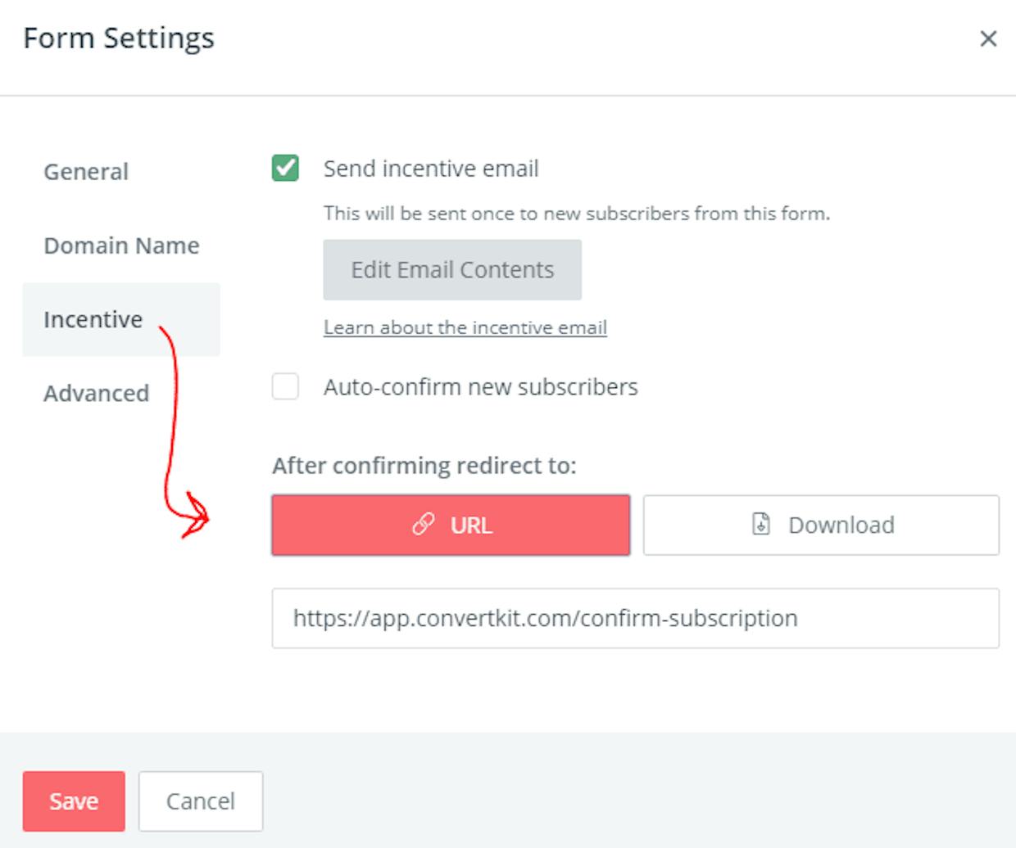Image resolution: width=1016 pixels, height=848 pixels.
Task: Uncheck Send incentive email checkbox
Action: click(285, 169)
